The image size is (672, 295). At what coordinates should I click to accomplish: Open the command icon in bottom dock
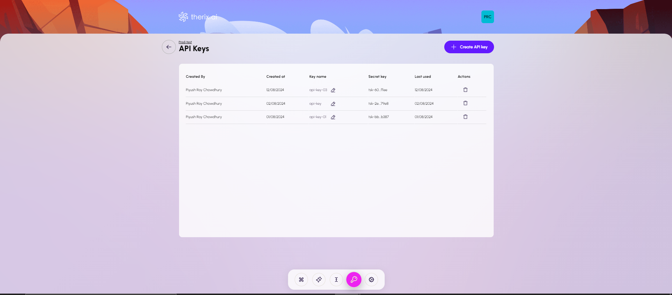[x=301, y=280]
